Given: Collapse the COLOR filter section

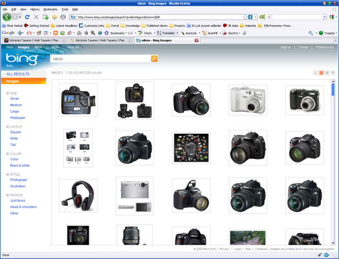Looking at the screenshot, I should pos(7,154).
